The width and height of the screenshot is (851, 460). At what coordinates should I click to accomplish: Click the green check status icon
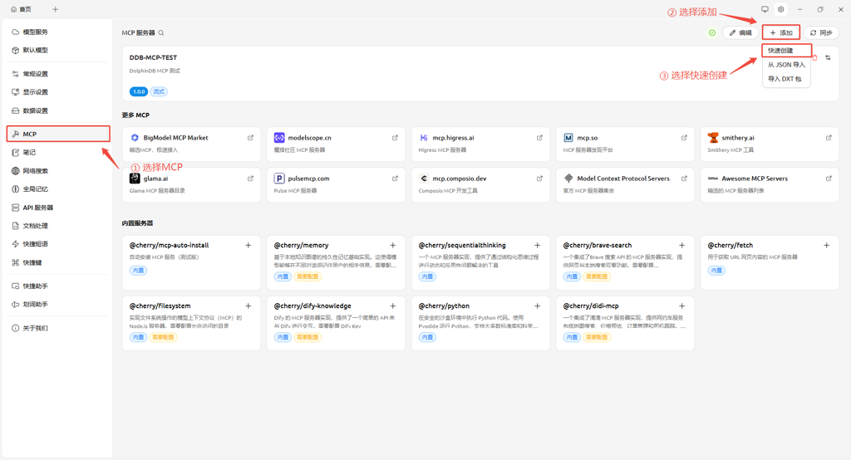pyautogui.click(x=712, y=33)
